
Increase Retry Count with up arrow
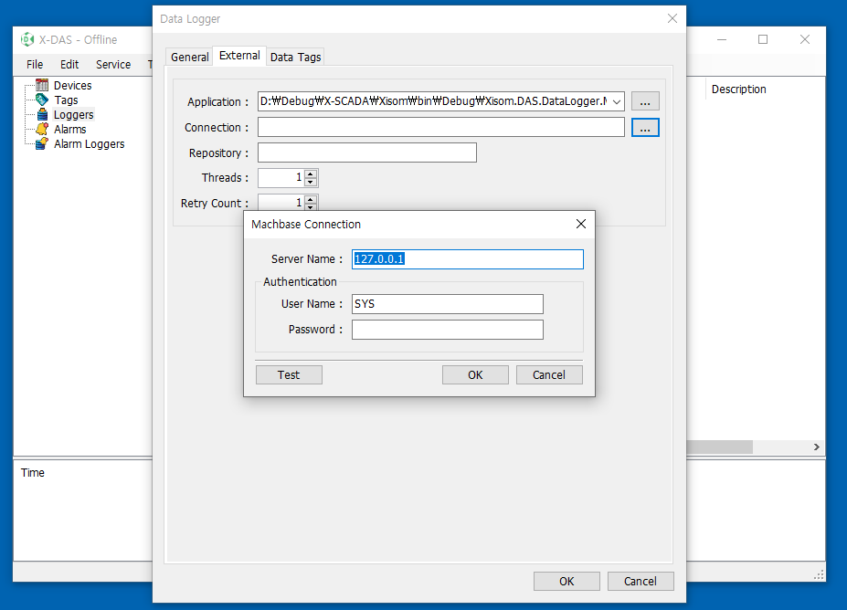(x=311, y=199)
